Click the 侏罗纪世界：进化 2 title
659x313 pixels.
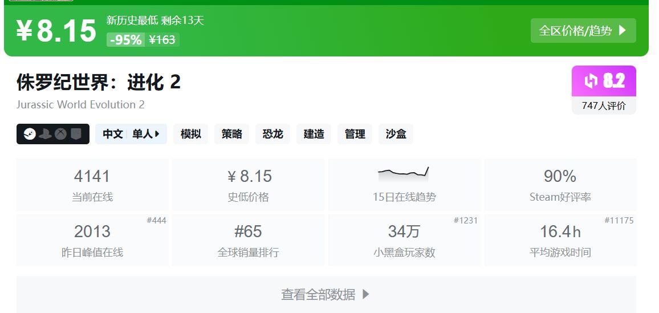pyautogui.click(x=99, y=82)
